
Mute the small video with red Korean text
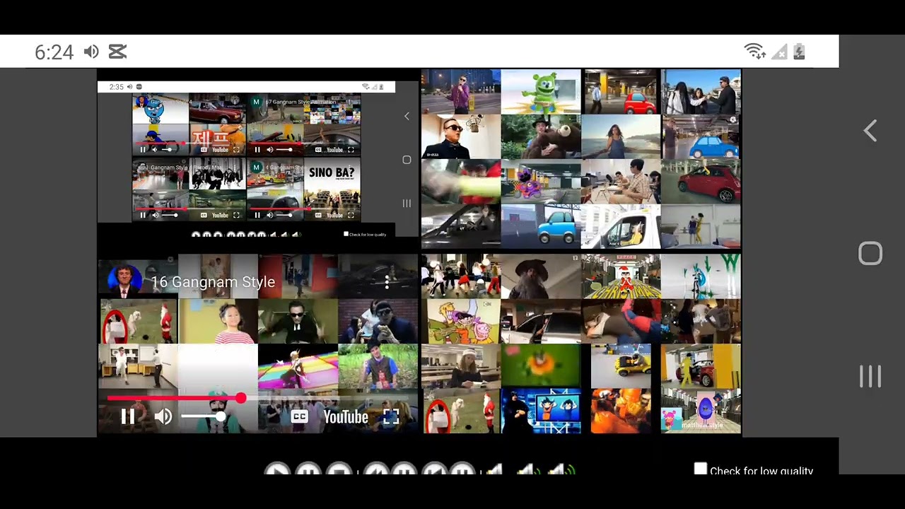pyautogui.click(x=154, y=150)
